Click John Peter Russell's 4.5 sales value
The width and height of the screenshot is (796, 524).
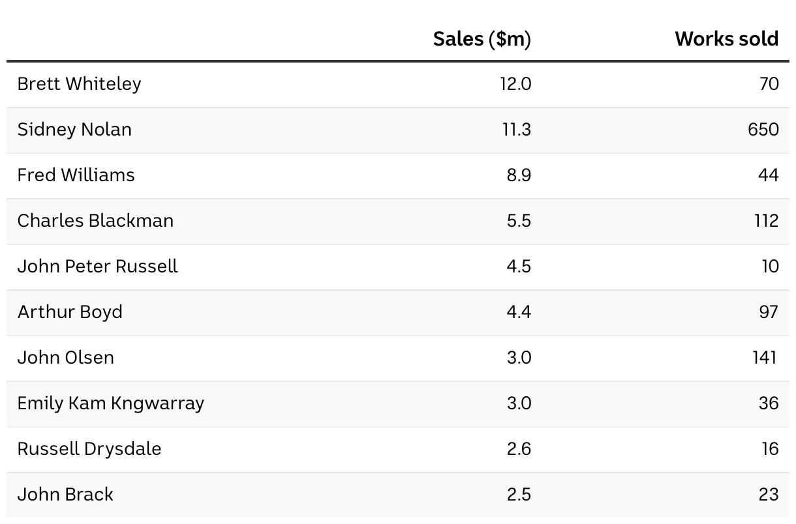(519, 267)
